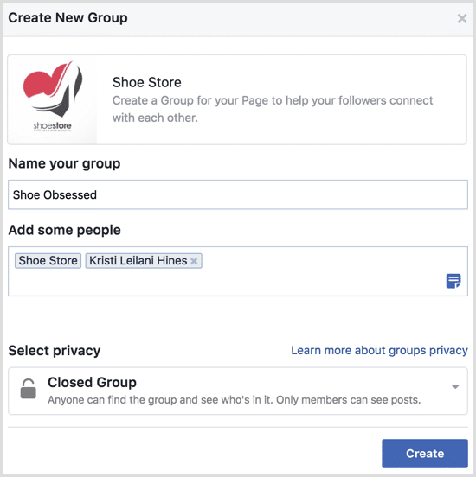The image size is (476, 477).
Task: Close the Create New Group dialog
Action: (x=462, y=18)
